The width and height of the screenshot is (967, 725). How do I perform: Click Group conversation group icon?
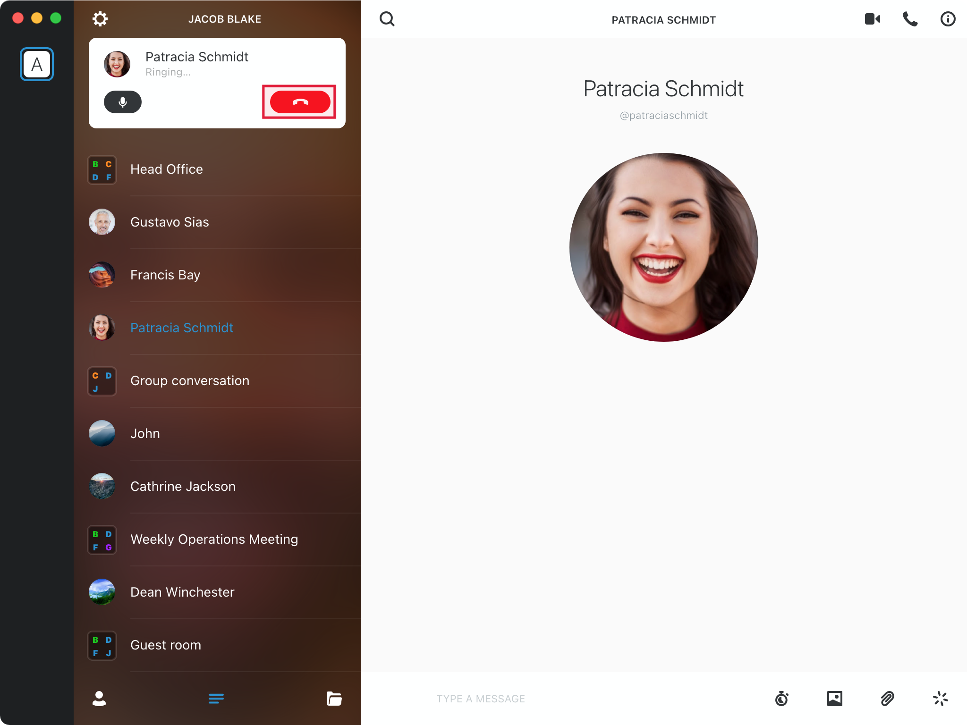[x=102, y=381]
